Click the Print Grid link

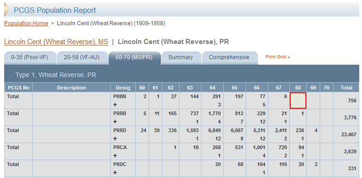click(x=277, y=56)
